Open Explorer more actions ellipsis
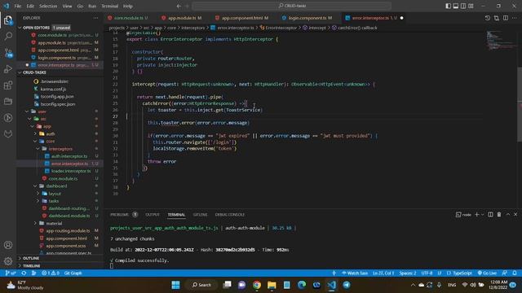Viewport: 522px width, 293px height. (x=96, y=18)
